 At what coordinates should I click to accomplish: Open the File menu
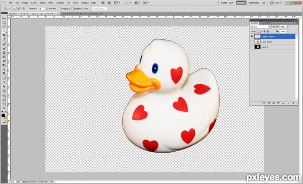point(11,3)
